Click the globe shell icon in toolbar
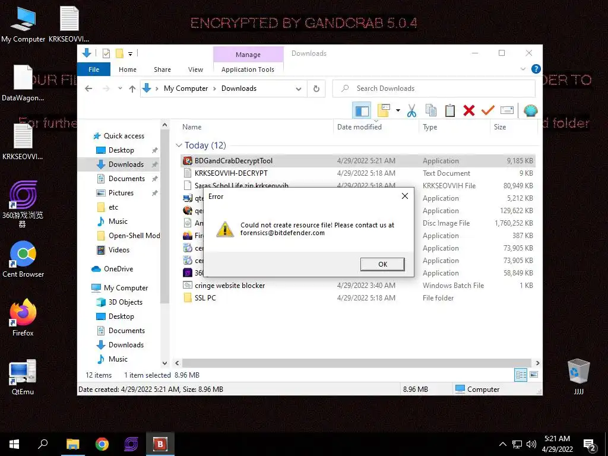The image size is (608, 456). click(x=530, y=110)
